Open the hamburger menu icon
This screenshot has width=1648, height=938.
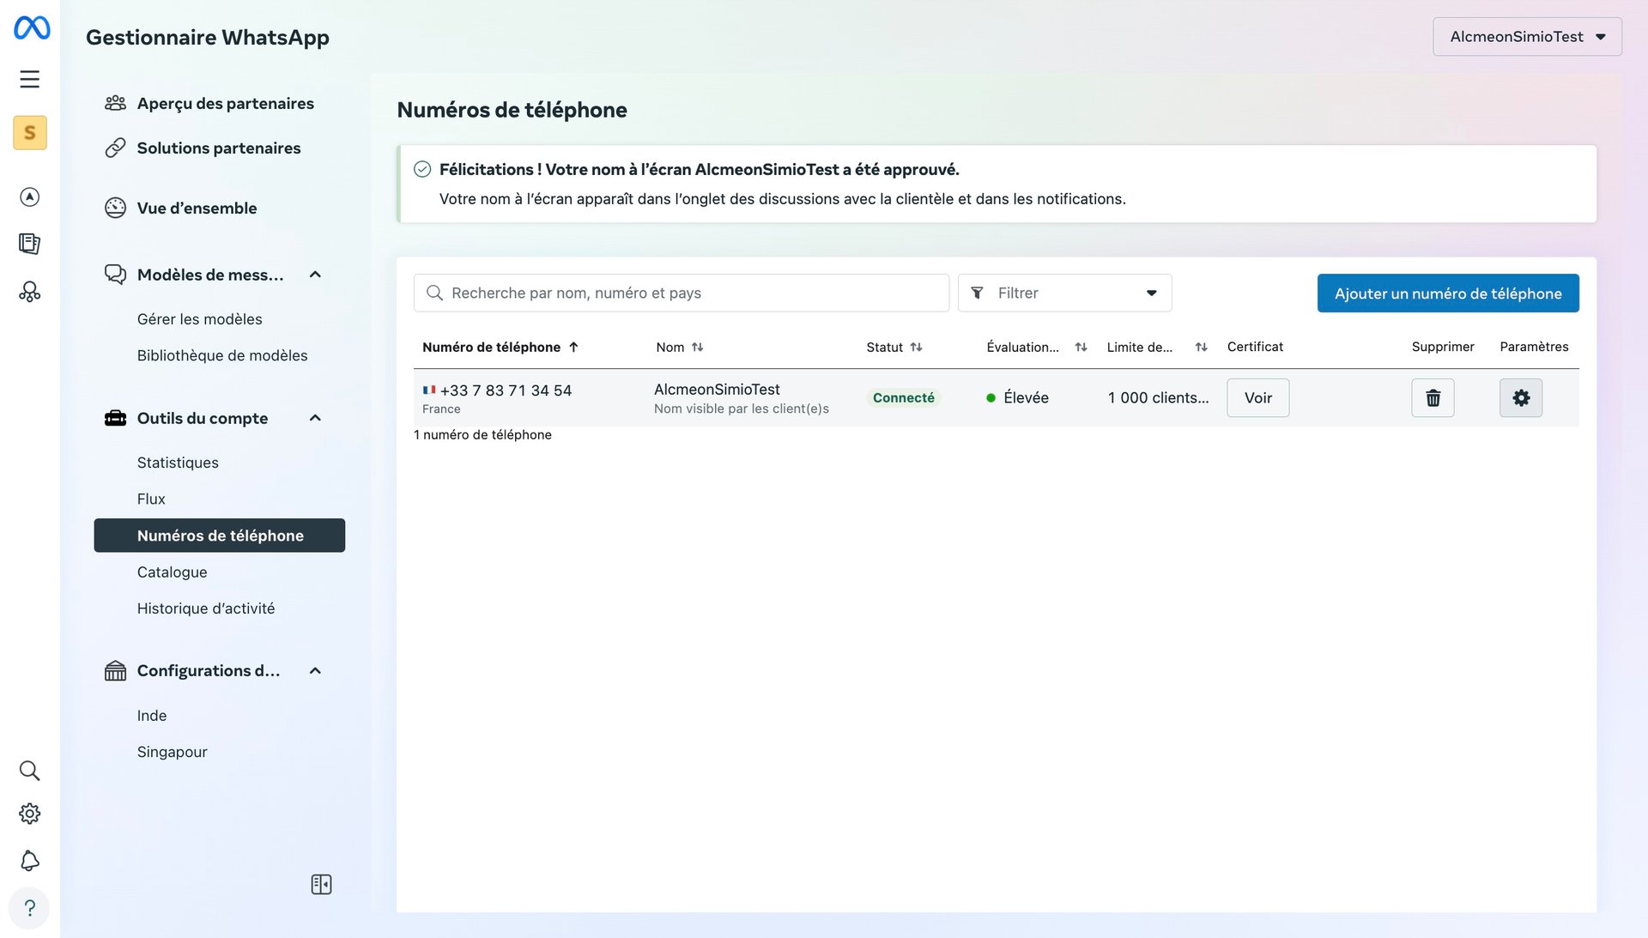[30, 79]
